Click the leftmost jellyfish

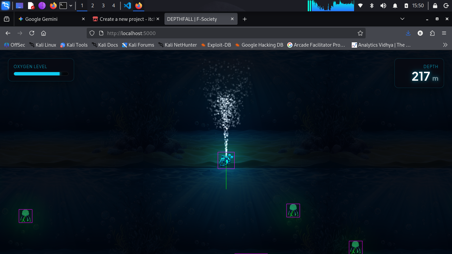point(25,216)
